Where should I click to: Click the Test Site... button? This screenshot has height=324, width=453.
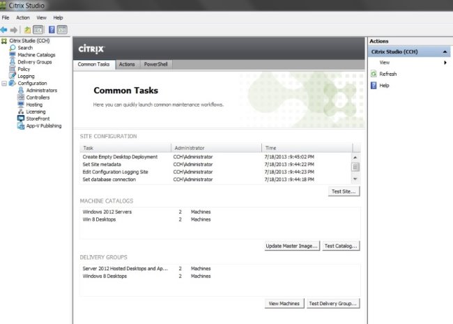pyautogui.click(x=344, y=192)
